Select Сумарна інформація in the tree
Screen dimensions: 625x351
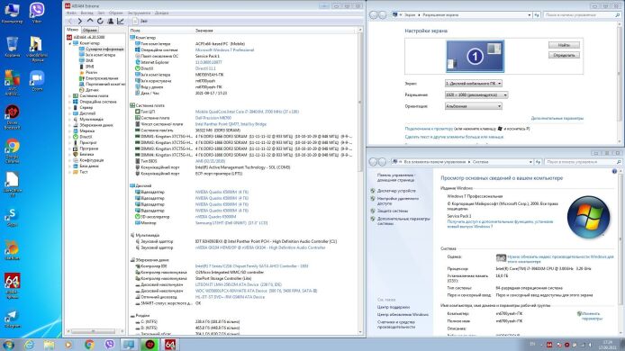pos(104,49)
